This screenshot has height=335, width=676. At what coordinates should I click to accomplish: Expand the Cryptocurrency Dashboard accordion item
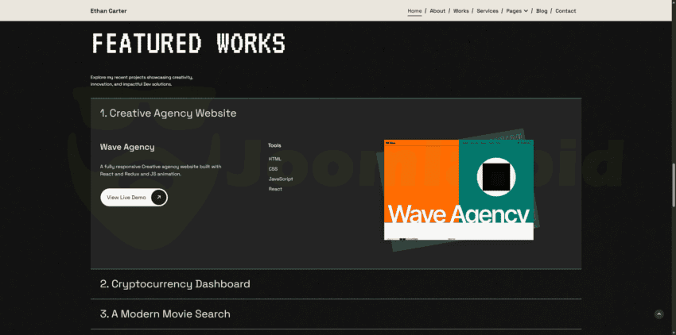click(x=175, y=283)
